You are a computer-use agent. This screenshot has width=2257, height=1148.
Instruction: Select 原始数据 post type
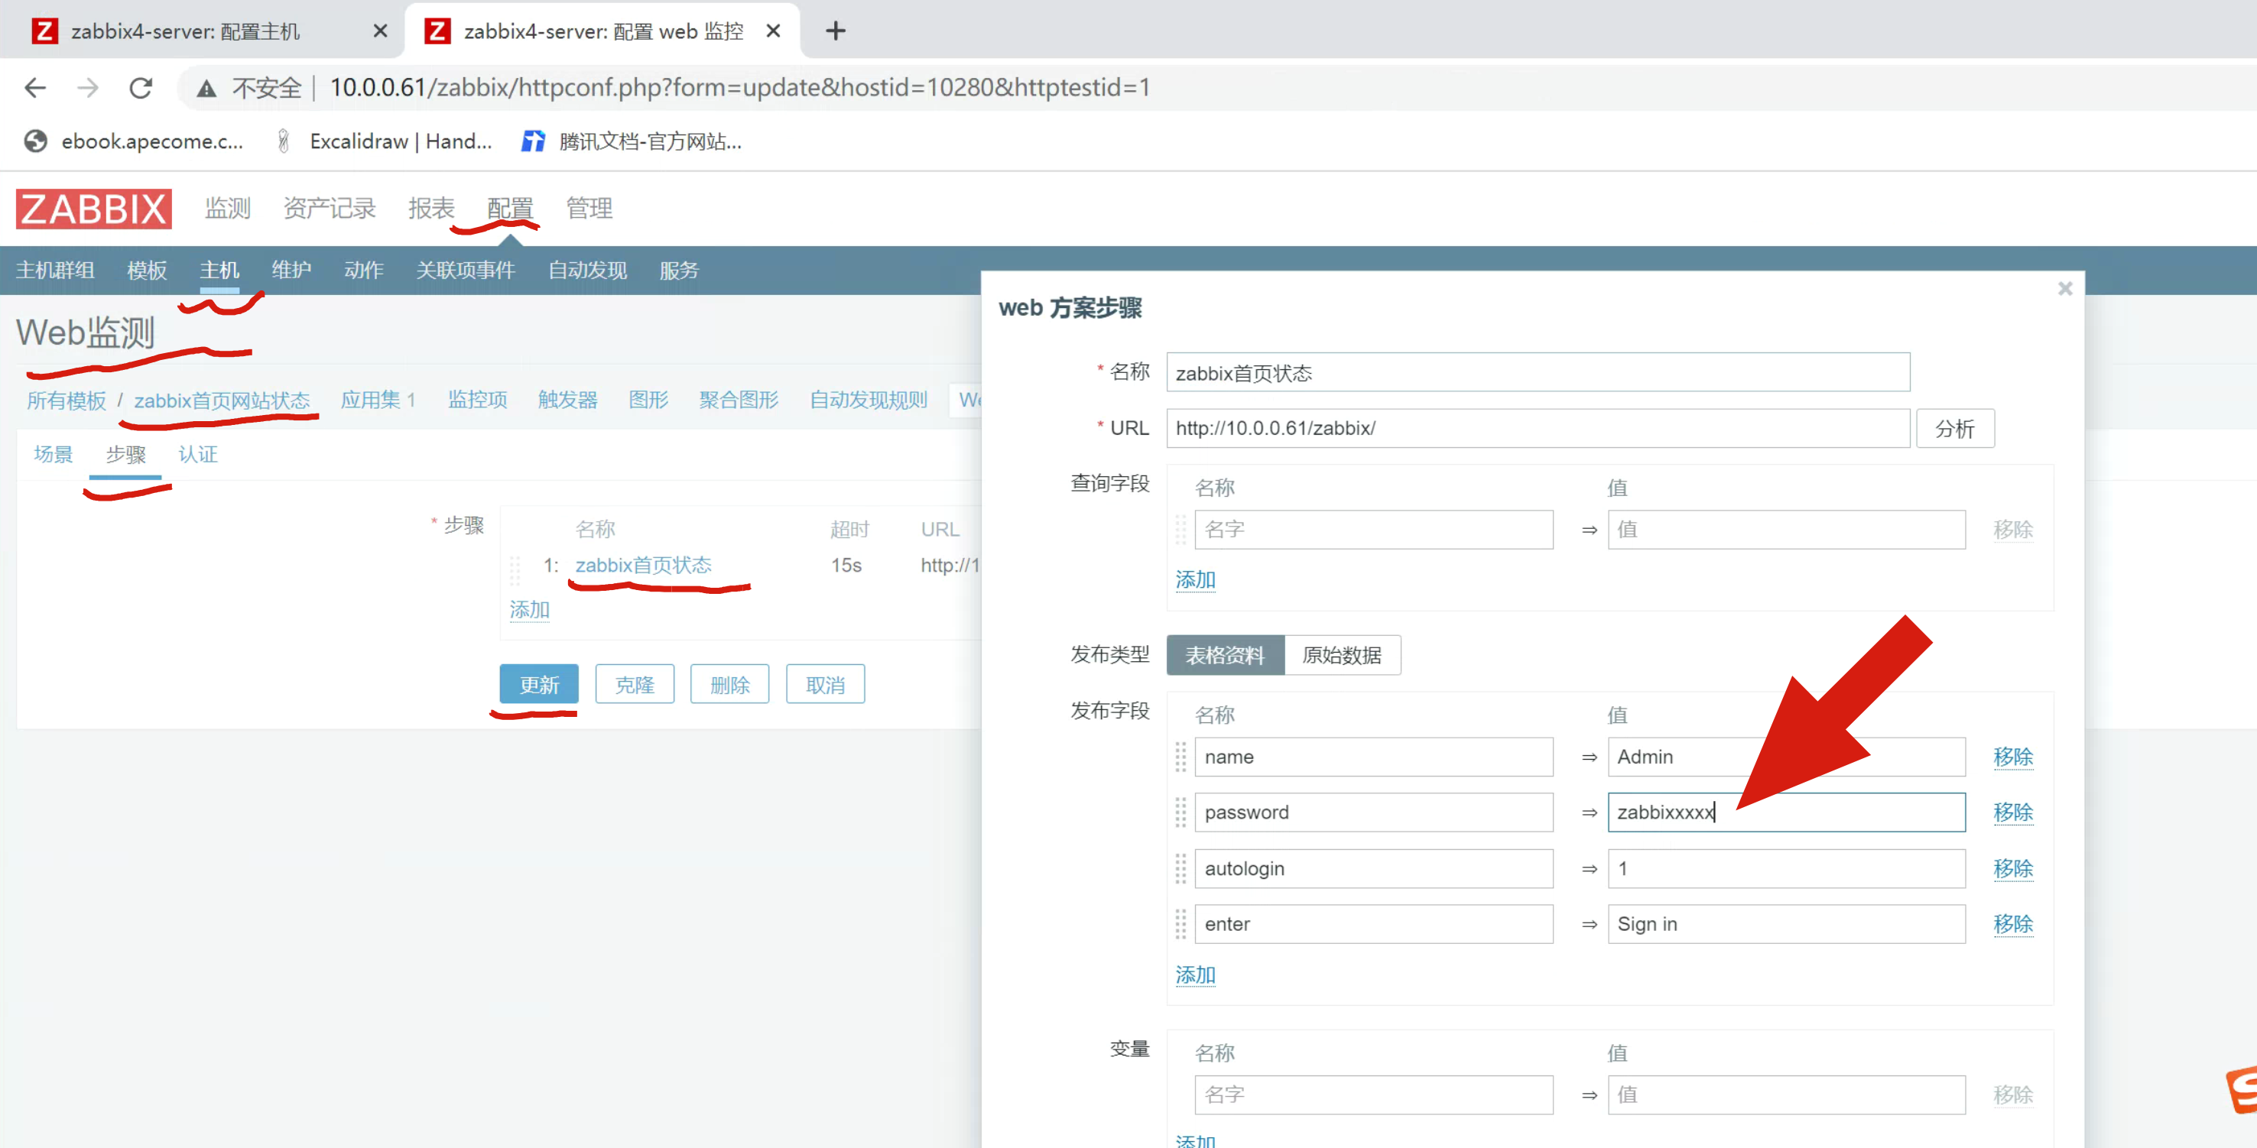coord(1340,655)
